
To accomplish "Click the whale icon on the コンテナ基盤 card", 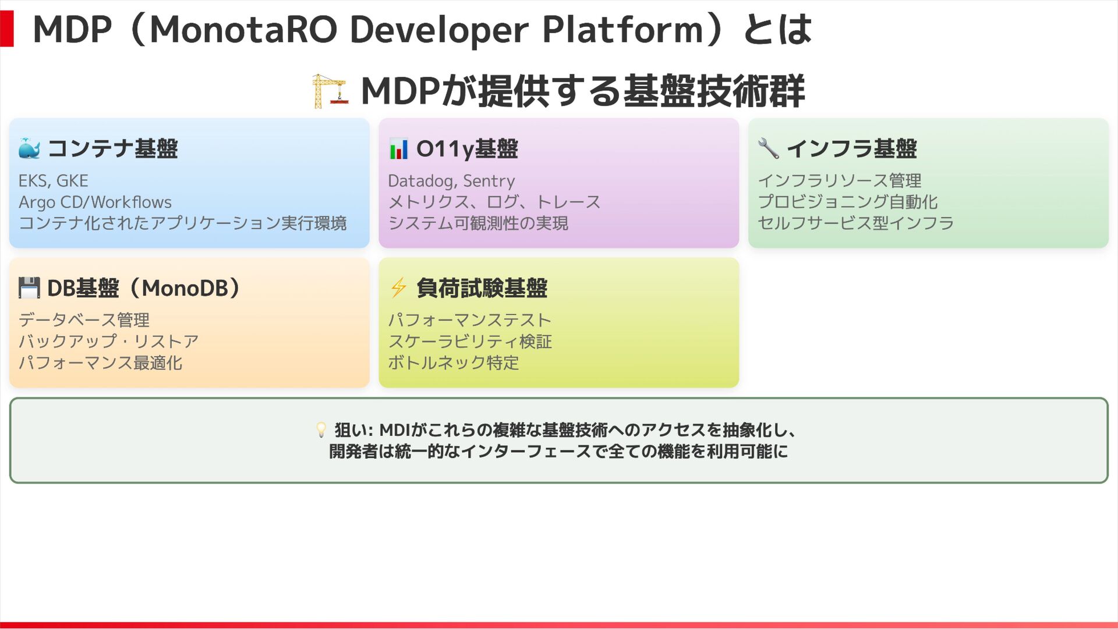I will 29,149.
